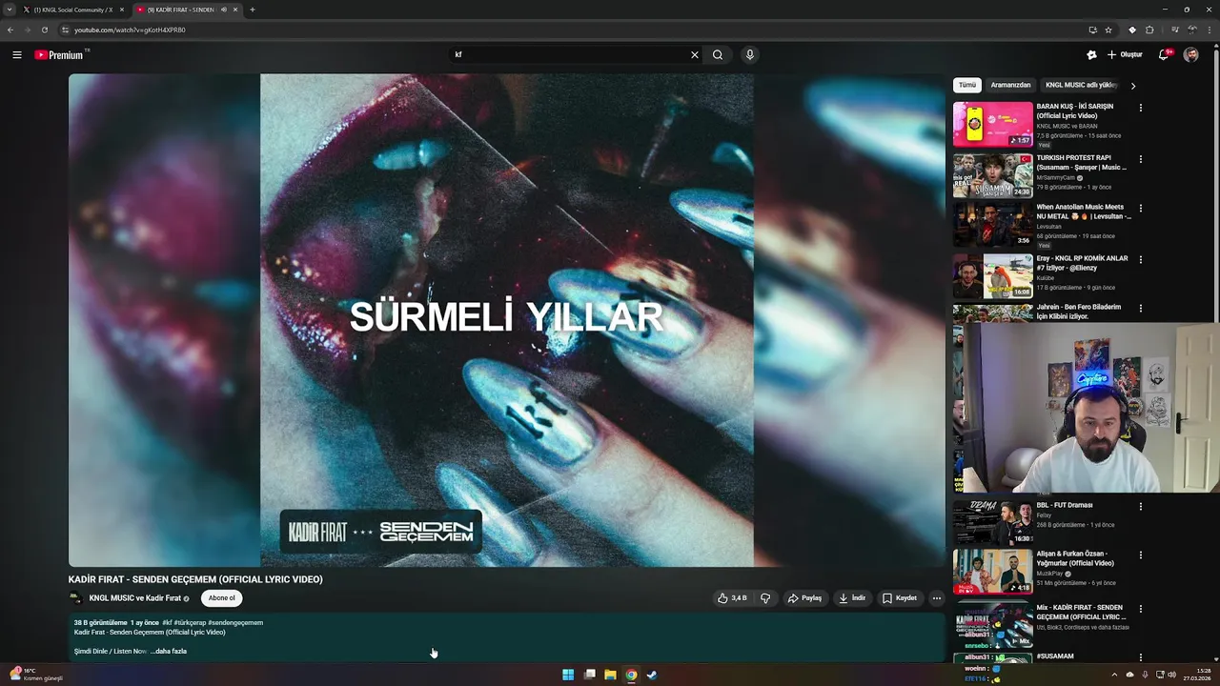Click the #sendengeçemem hashtag

point(235,623)
